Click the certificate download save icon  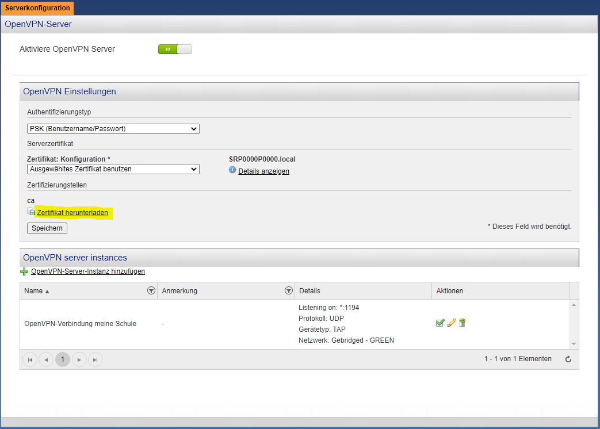31,212
